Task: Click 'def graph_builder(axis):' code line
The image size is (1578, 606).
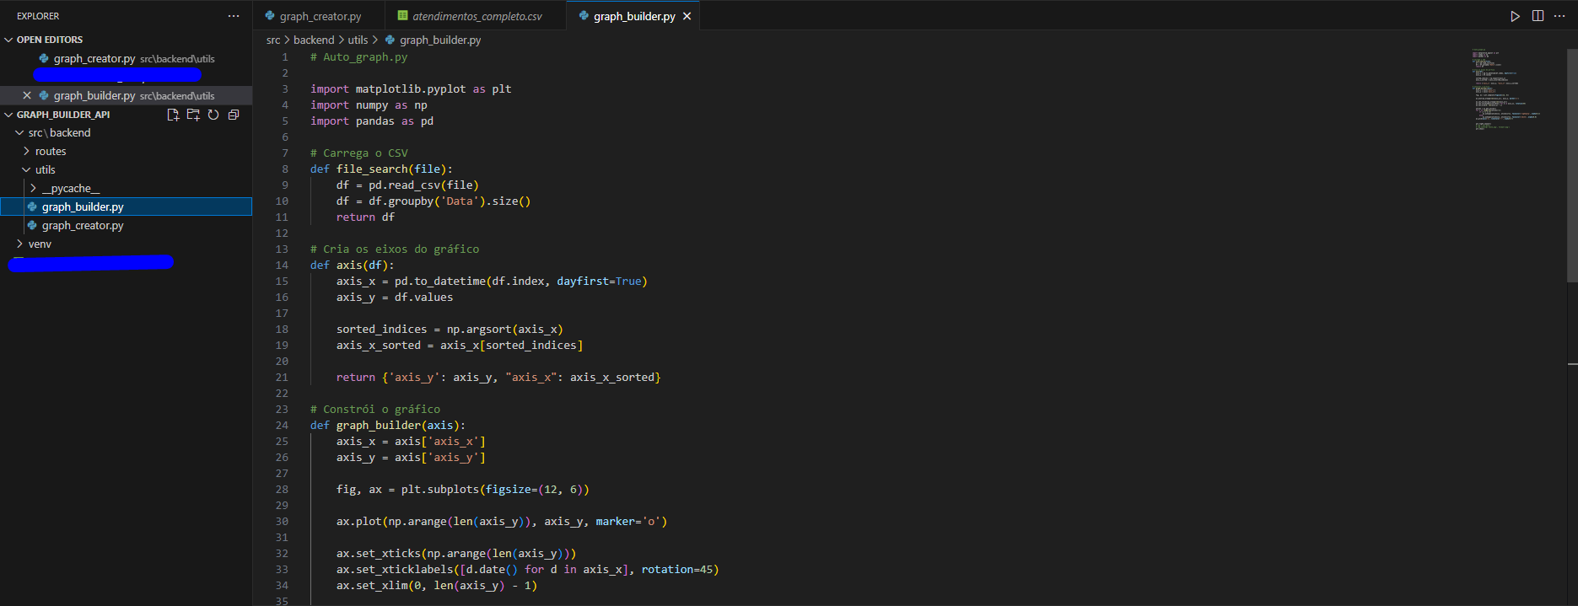Action: point(388,425)
